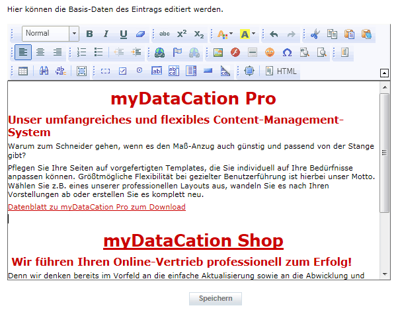Click the select all icon

(82, 71)
